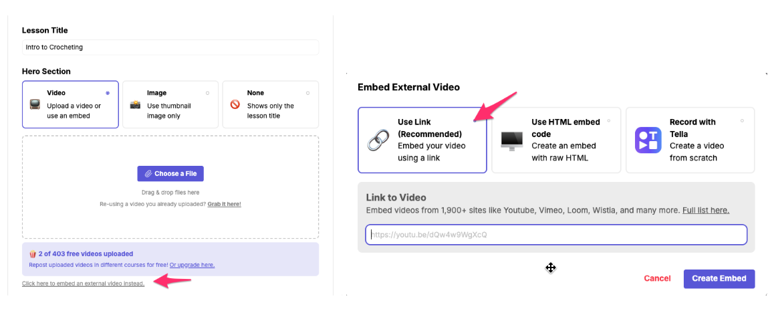Click the television icon in Video option
The image size is (770, 321).
click(x=35, y=104)
